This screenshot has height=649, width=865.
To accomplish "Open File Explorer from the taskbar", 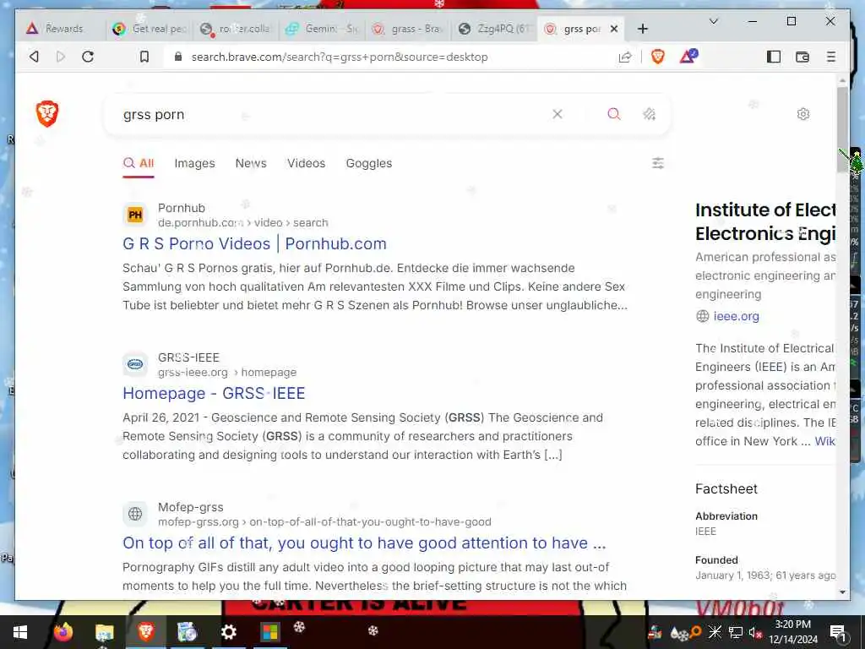I will pos(104,632).
